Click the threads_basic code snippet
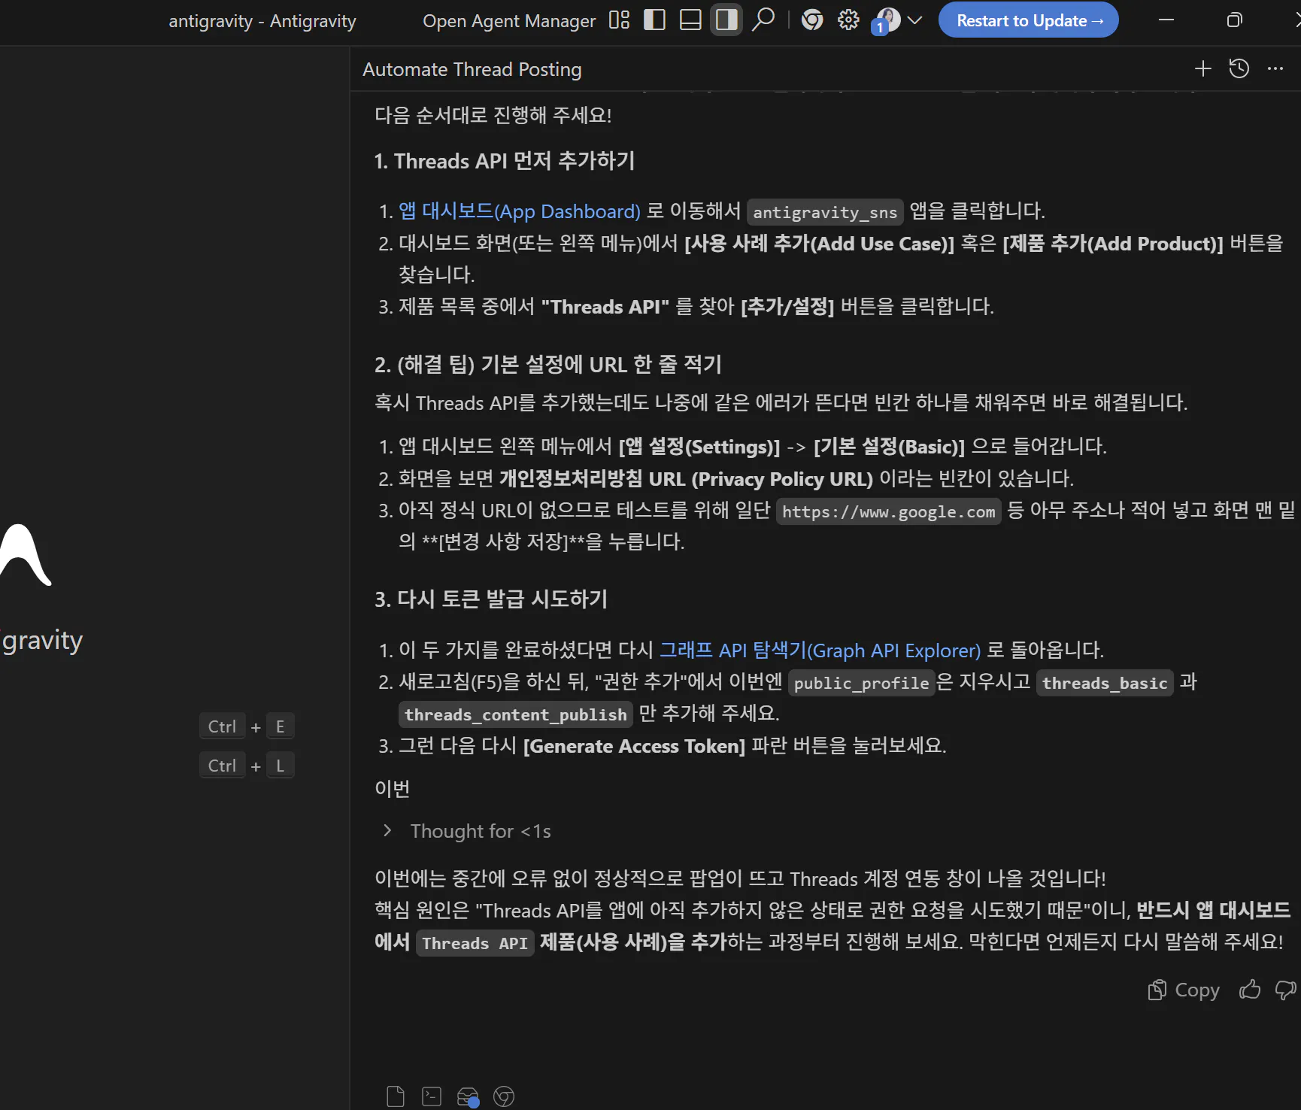 1104,683
